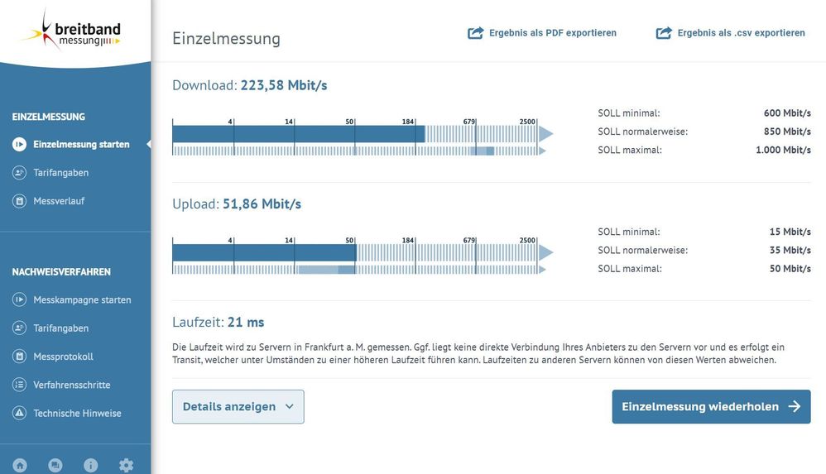The width and height of the screenshot is (826, 474).
Task: Select Messkampagne starten menu item
Action: point(82,299)
